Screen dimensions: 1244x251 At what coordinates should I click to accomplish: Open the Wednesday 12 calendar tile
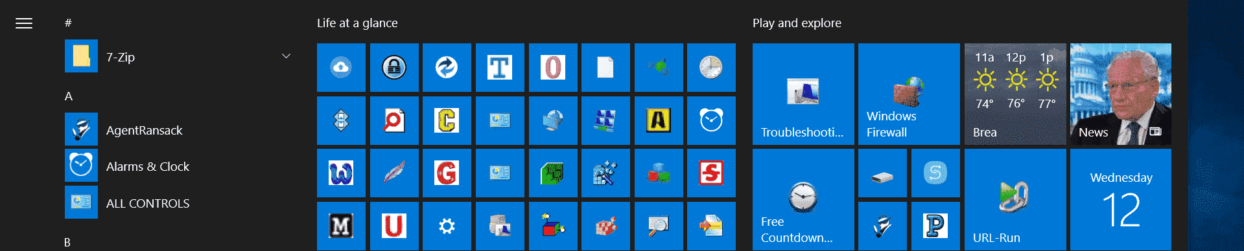[x=1121, y=199]
